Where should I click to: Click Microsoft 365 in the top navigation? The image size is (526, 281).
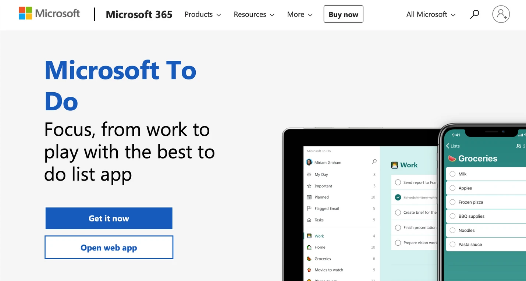(x=139, y=14)
